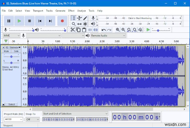Screen dimensions: 190x128
Task: Redo the last undone action
Action: tap(109, 30)
